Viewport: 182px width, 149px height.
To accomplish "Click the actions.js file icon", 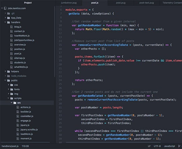I will tap(18, 107).
